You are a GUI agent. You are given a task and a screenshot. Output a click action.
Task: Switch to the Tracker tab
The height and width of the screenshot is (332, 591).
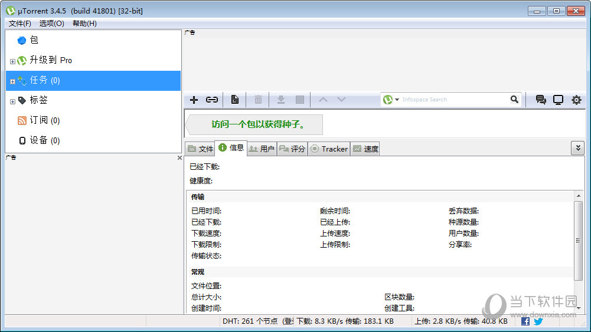[329, 149]
